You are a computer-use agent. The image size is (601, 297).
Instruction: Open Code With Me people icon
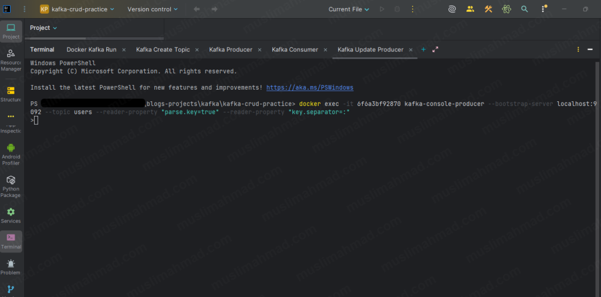(470, 9)
